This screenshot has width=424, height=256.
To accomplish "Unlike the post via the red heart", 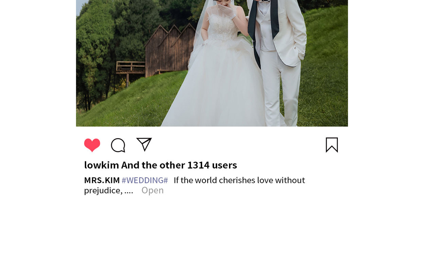I will (x=92, y=145).
